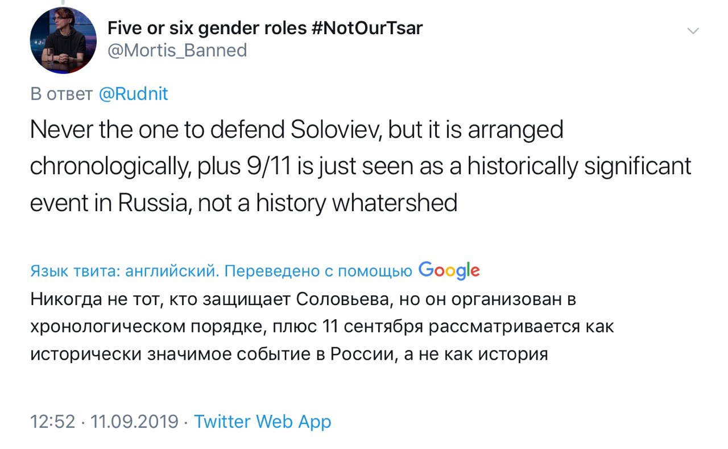Open the @Mortis_Banned handle
Image resolution: width=728 pixels, height=449 pixels.
point(177,50)
